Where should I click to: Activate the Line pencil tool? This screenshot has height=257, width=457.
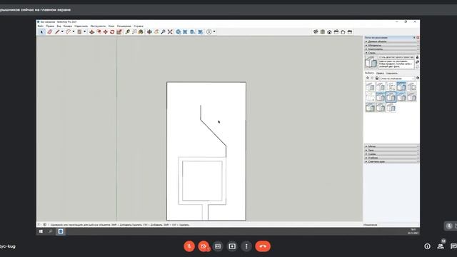pyautogui.click(x=57, y=31)
